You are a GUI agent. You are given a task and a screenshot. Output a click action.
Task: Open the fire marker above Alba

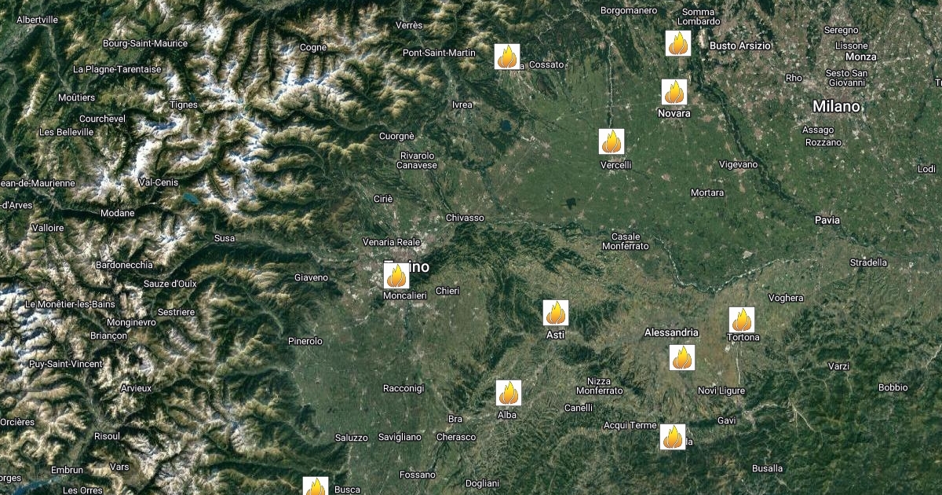pyautogui.click(x=509, y=393)
